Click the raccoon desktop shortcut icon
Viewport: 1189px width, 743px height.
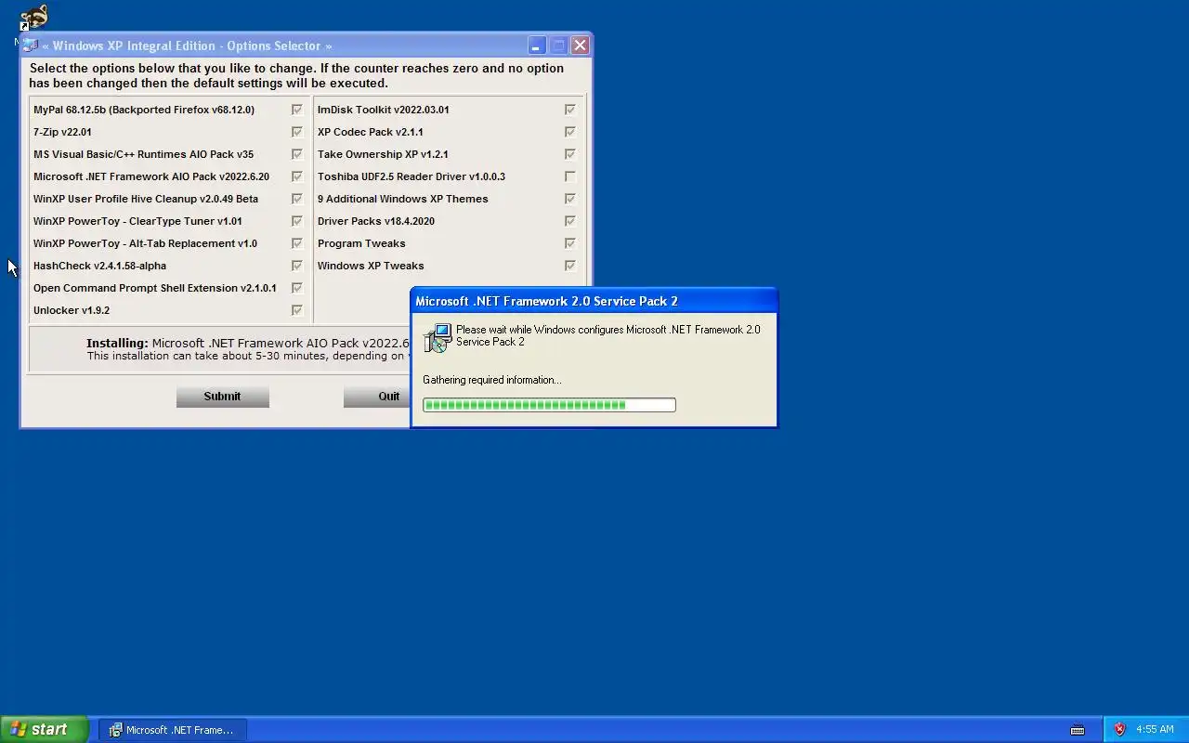(x=34, y=17)
